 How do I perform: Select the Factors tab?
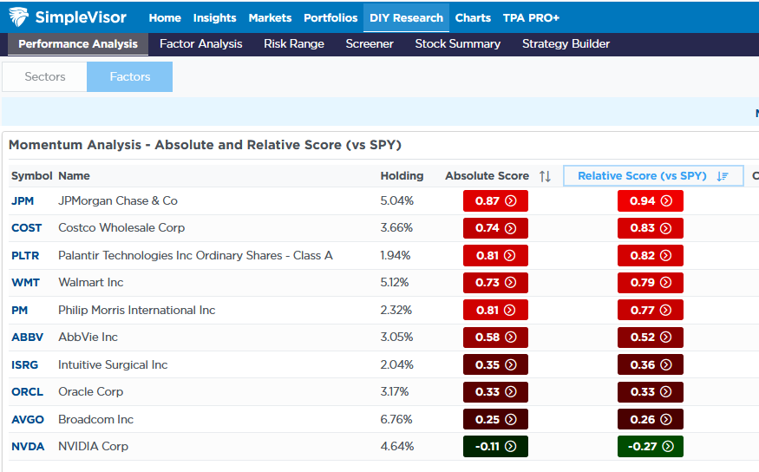pos(130,76)
